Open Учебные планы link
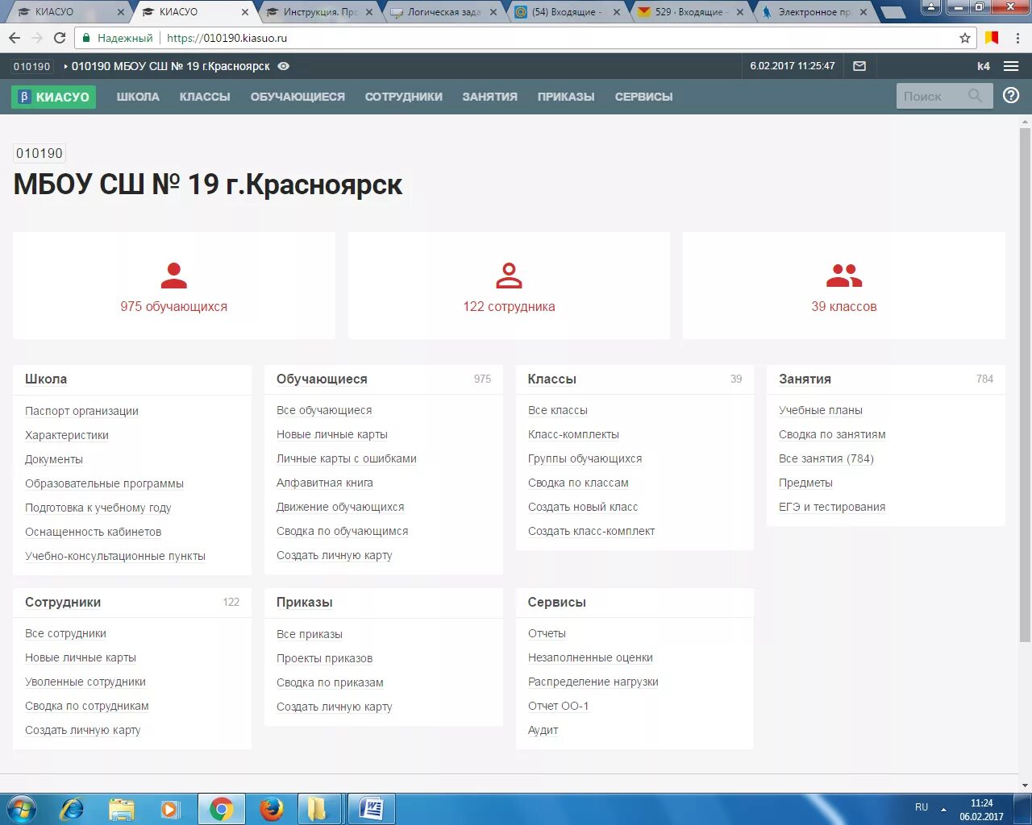Image resolution: width=1032 pixels, height=825 pixels. [821, 410]
